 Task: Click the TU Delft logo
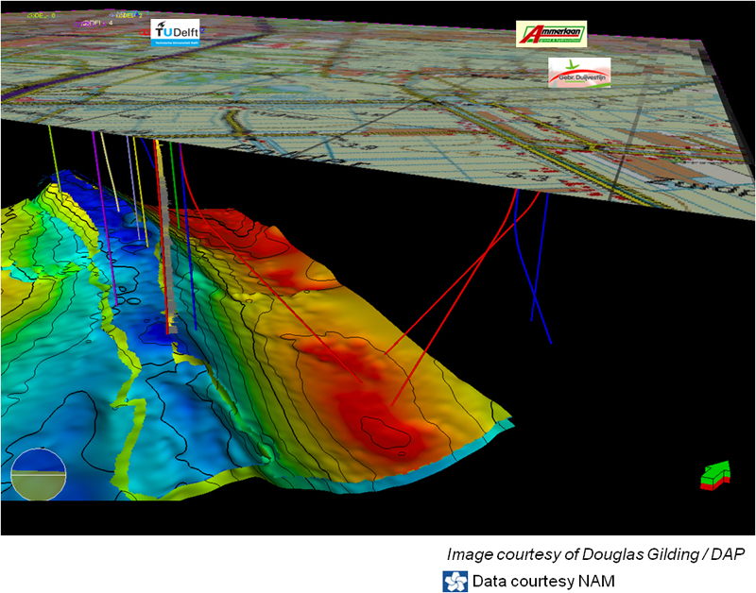[176, 35]
